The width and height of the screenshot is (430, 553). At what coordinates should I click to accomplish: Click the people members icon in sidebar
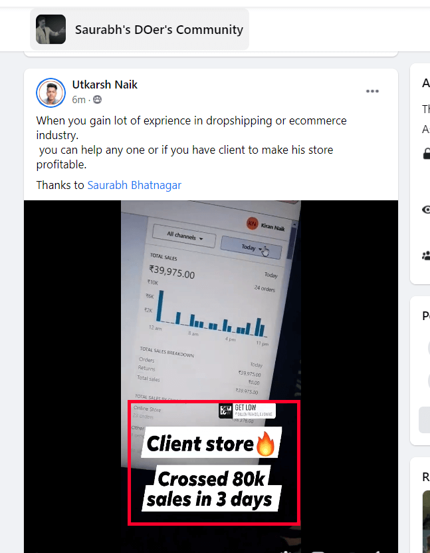click(x=426, y=256)
